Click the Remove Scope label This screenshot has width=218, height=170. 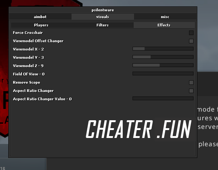[x=27, y=83]
